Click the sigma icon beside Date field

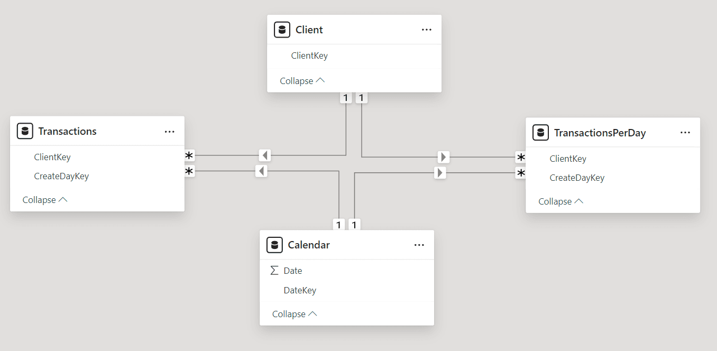click(274, 271)
